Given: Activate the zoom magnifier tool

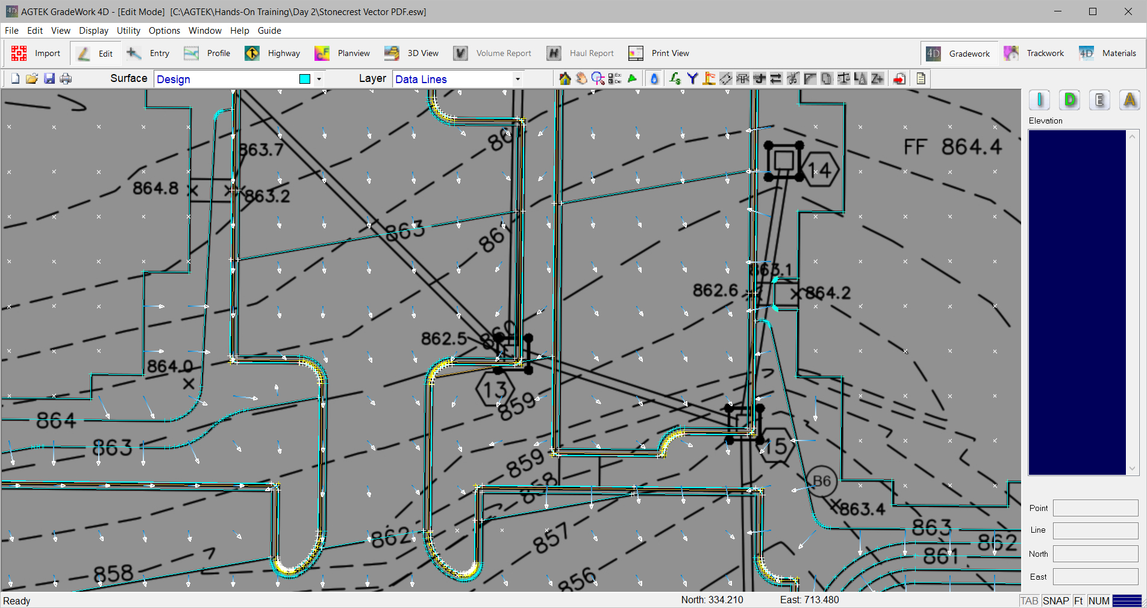Looking at the screenshot, I should (x=598, y=79).
